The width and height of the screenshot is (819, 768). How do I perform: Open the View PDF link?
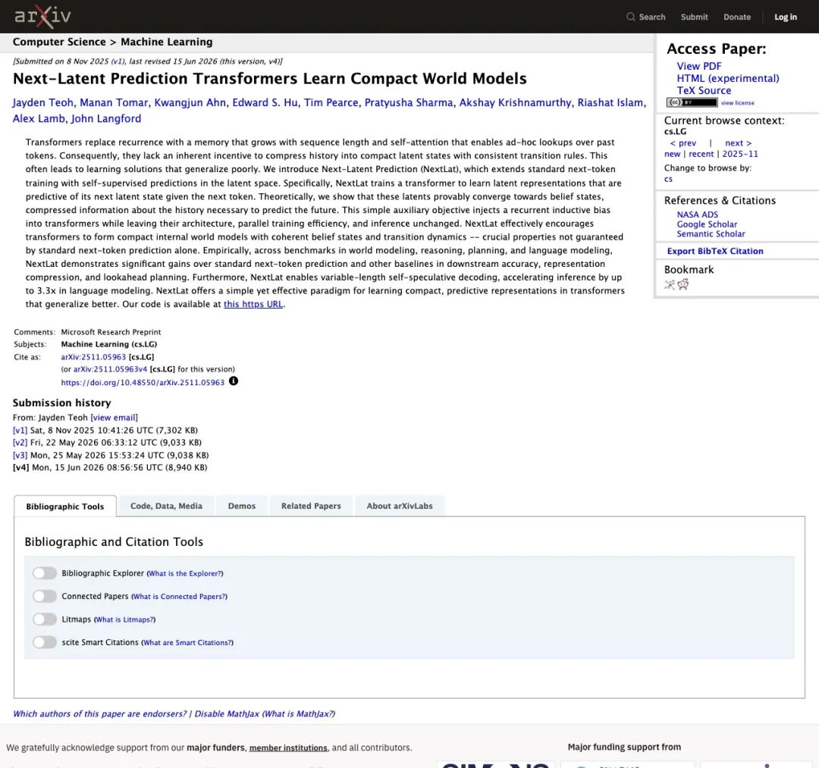699,66
